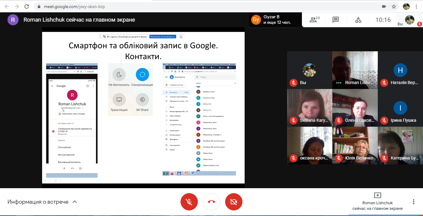The width and height of the screenshot is (423, 216).
Task: Unmute your microphone
Action: coord(189,202)
